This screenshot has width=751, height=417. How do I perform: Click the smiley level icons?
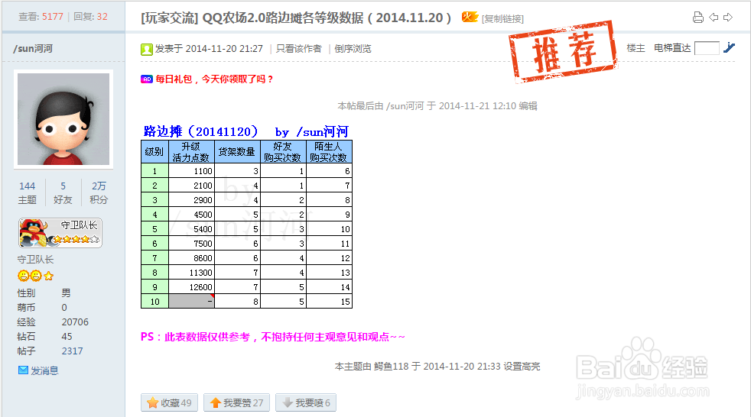point(35,276)
